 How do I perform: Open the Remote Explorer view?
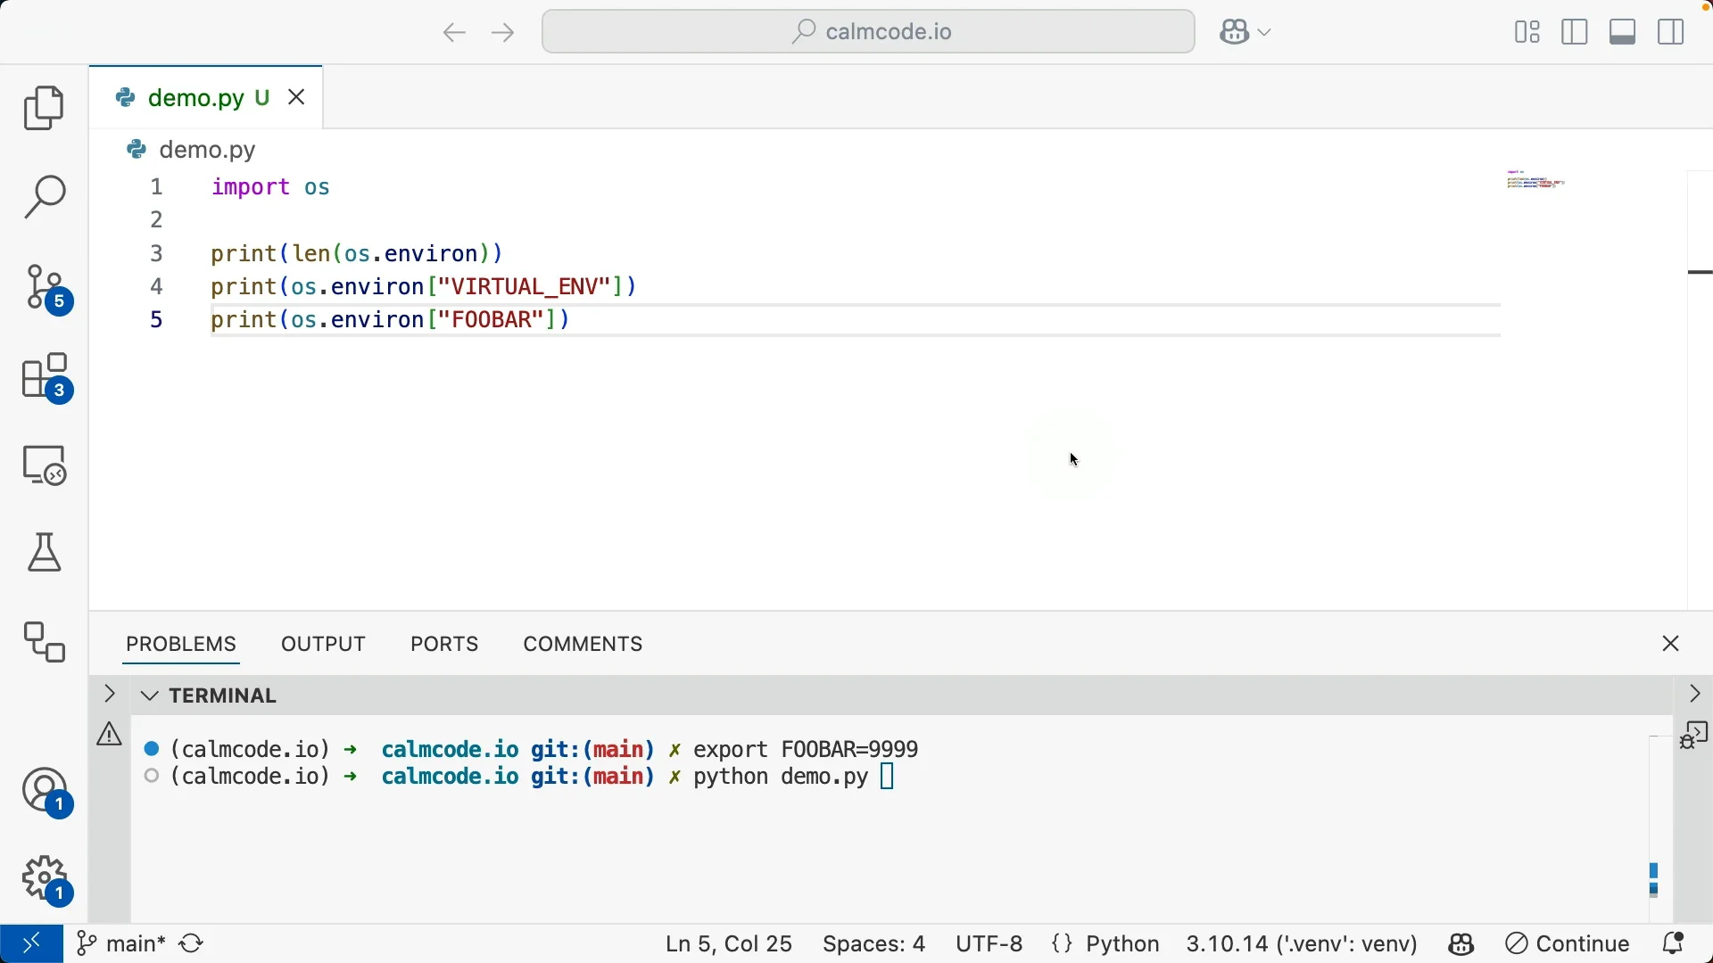[x=44, y=465]
